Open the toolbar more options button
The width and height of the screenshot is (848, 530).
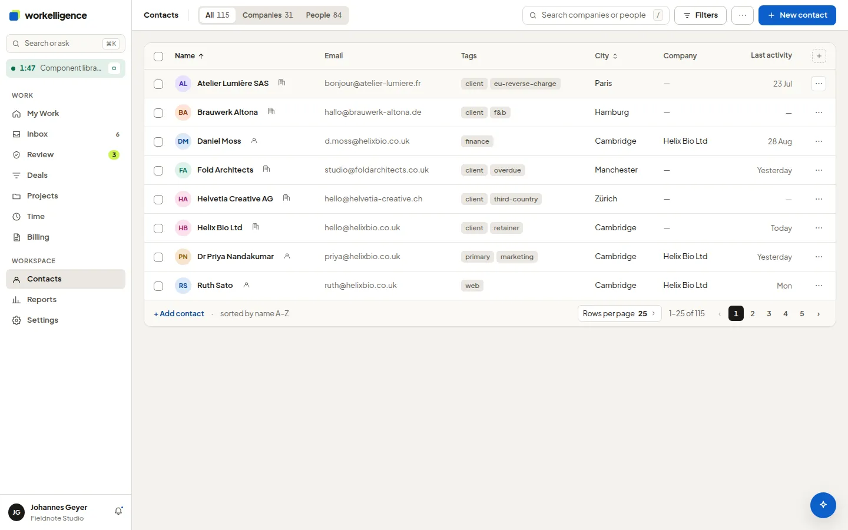[x=743, y=15]
